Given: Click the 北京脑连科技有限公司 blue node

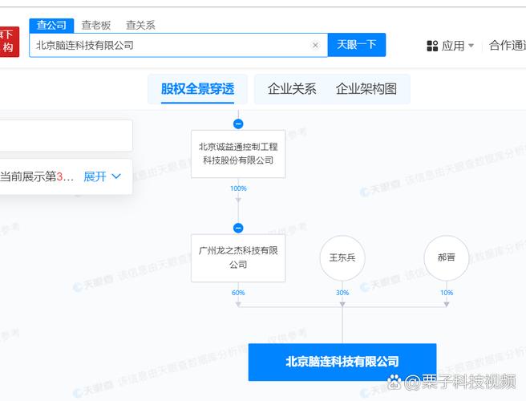Looking at the screenshot, I should click(342, 362).
